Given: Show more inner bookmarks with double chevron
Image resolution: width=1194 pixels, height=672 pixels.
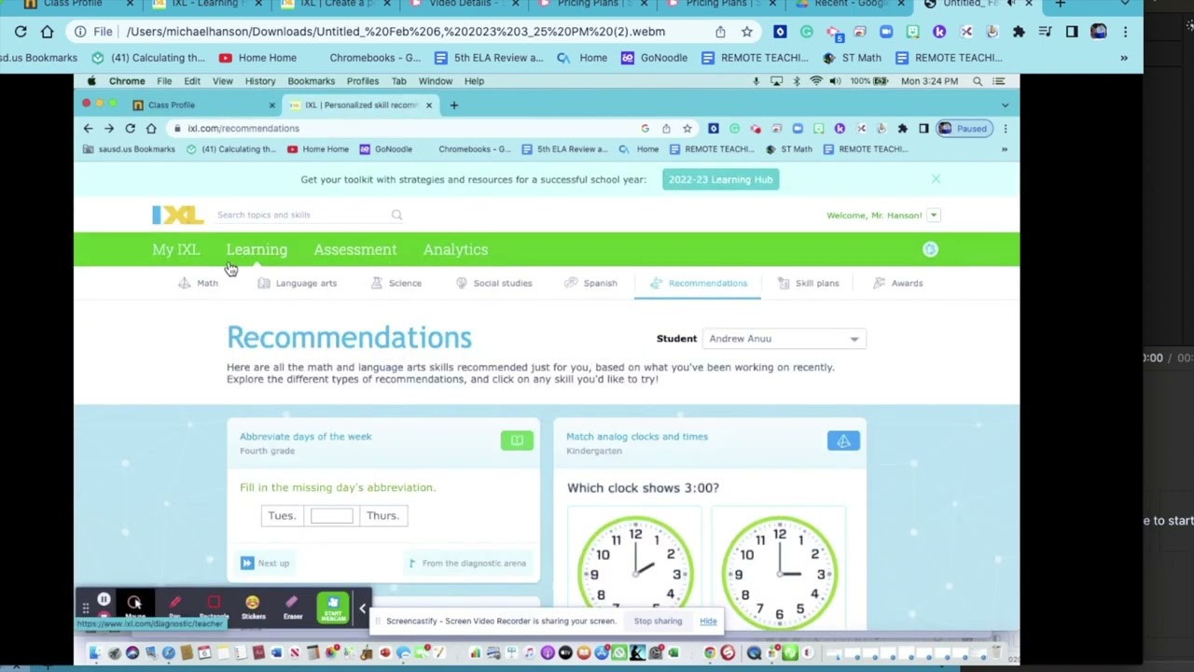Looking at the screenshot, I should click(x=1005, y=149).
